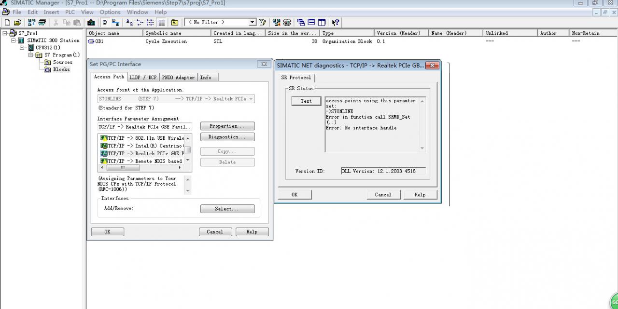This screenshot has height=309, width=618.
Task: Select the OB1 block icon in list
Action: click(92, 41)
